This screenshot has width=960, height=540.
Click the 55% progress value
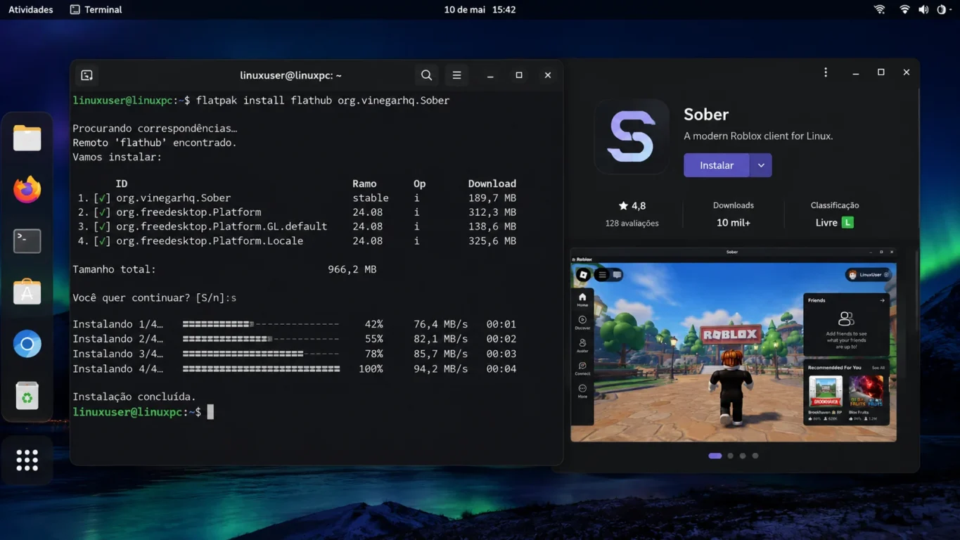pos(373,339)
